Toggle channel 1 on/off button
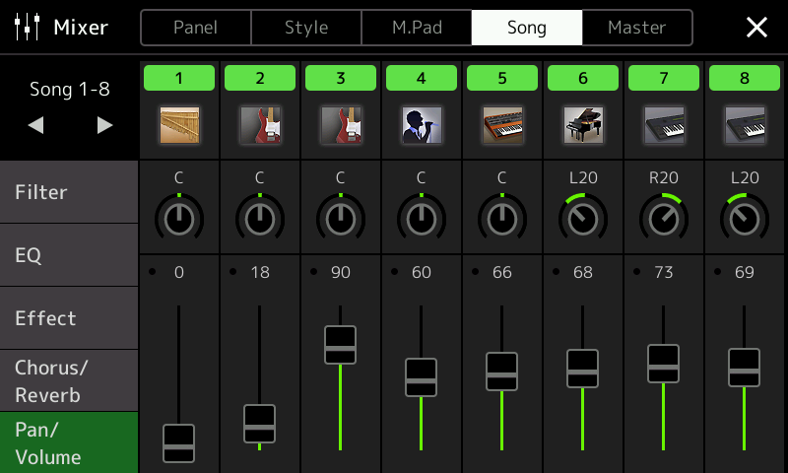788x473 pixels. click(x=179, y=78)
